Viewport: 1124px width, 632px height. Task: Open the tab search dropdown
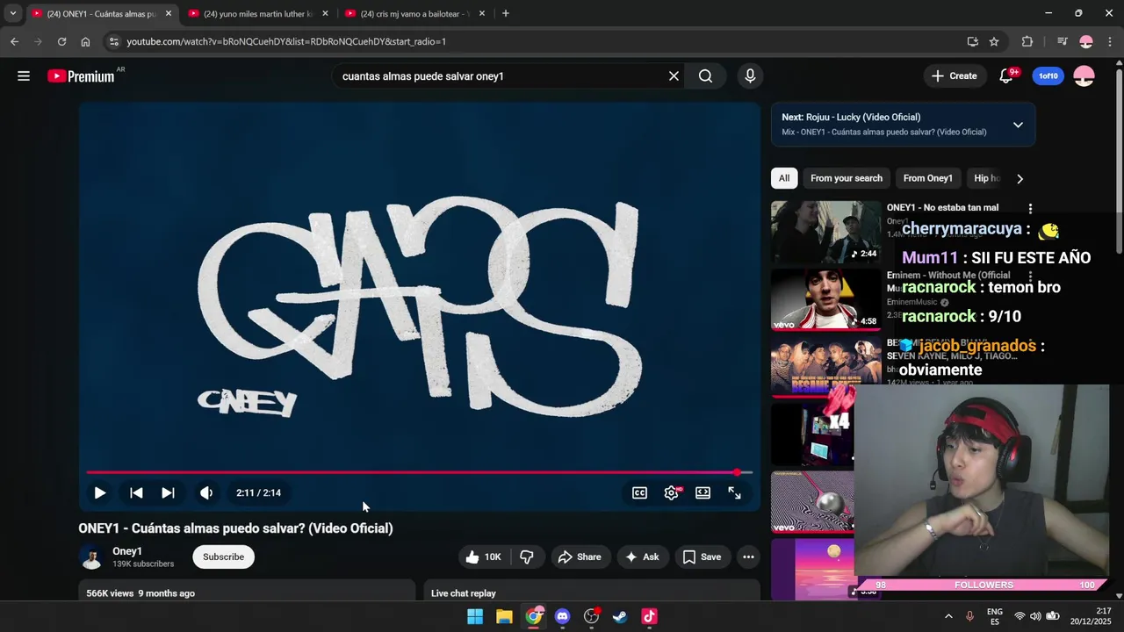click(12, 13)
